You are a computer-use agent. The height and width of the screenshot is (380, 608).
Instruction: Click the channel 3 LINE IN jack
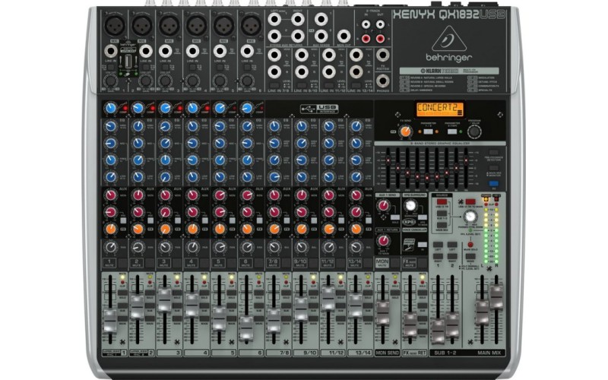click(x=166, y=51)
